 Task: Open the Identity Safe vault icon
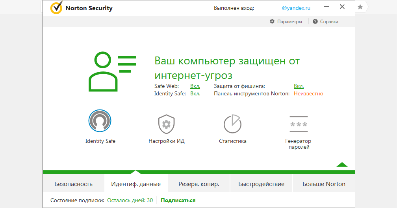click(100, 120)
